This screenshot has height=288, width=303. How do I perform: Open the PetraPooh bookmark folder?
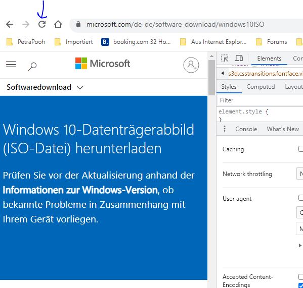pos(26,42)
